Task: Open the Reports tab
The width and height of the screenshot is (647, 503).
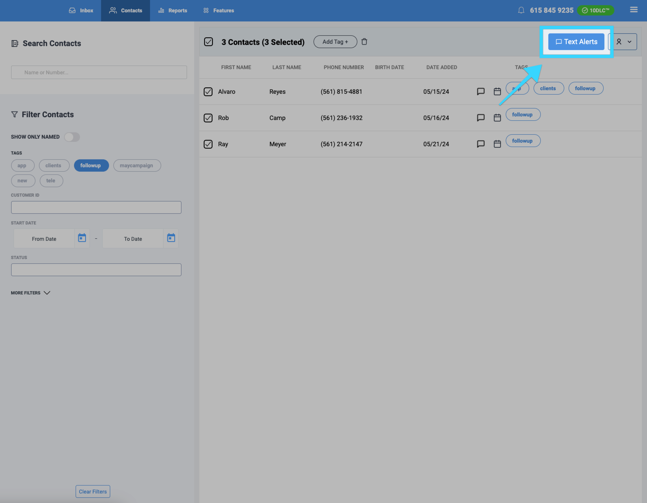Action: click(x=173, y=11)
